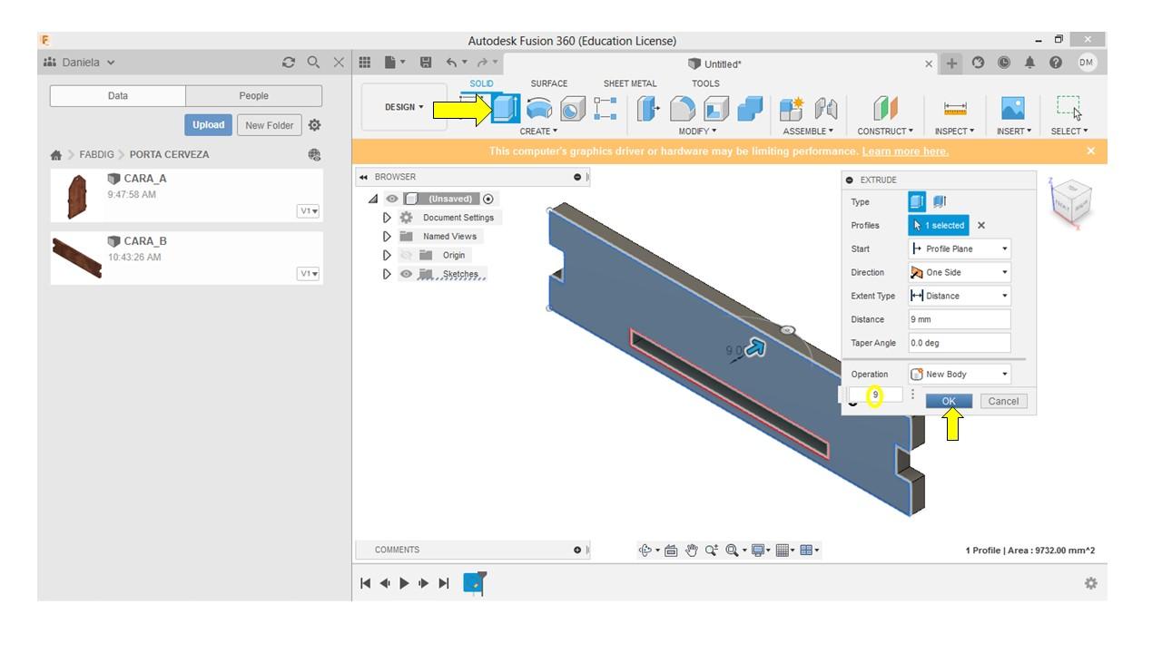The image size is (1162, 653).
Task: Open the Insert image tool
Action: 1013,109
